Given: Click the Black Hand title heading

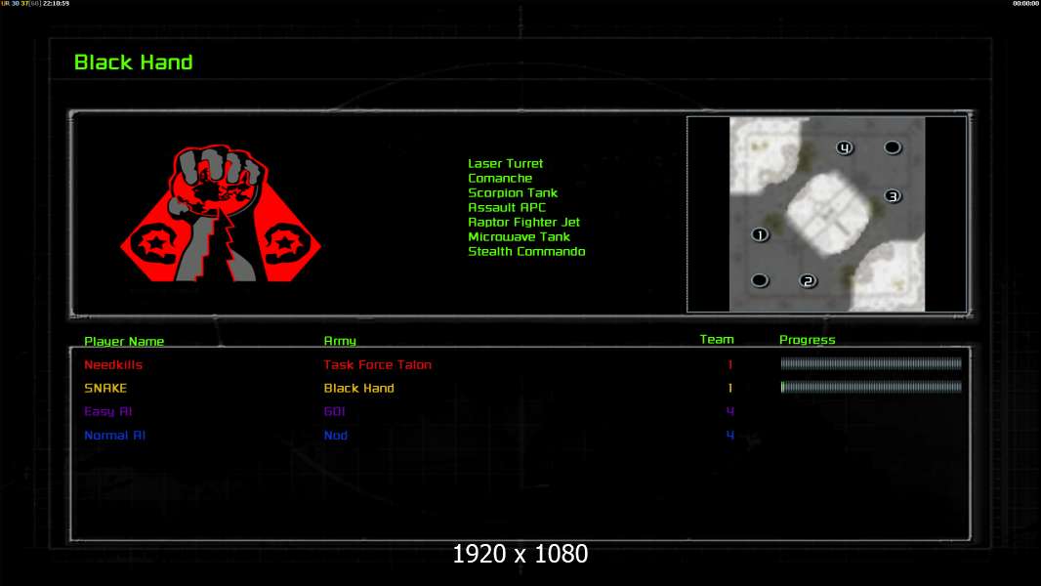Looking at the screenshot, I should [134, 63].
